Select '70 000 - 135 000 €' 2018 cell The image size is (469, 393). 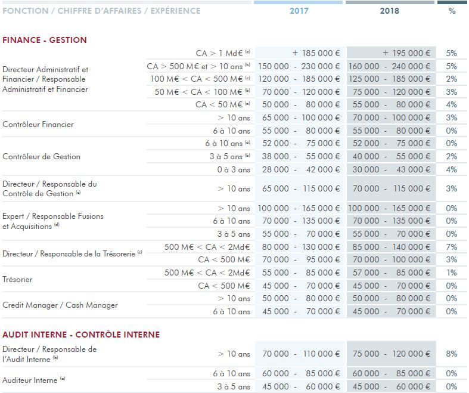point(392,221)
